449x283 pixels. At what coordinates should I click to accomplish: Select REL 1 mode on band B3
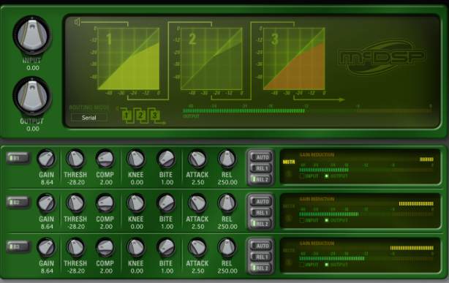pos(260,257)
